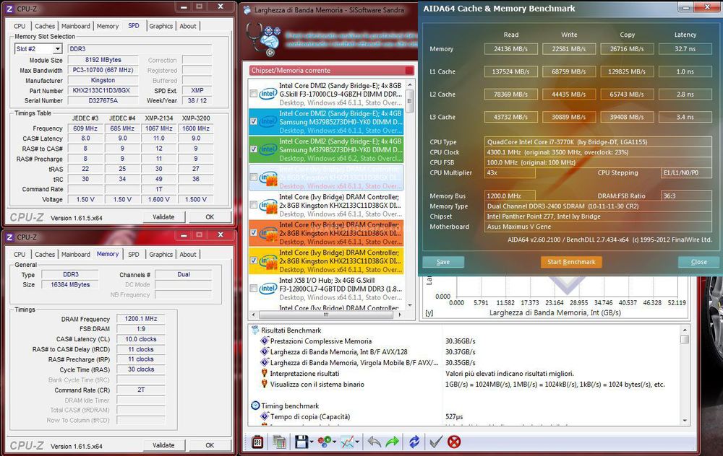This screenshot has width=723, height=456.
Task: Tick the checkbox for the G.Skill F3-17000CL9 entry
Action: (x=253, y=94)
